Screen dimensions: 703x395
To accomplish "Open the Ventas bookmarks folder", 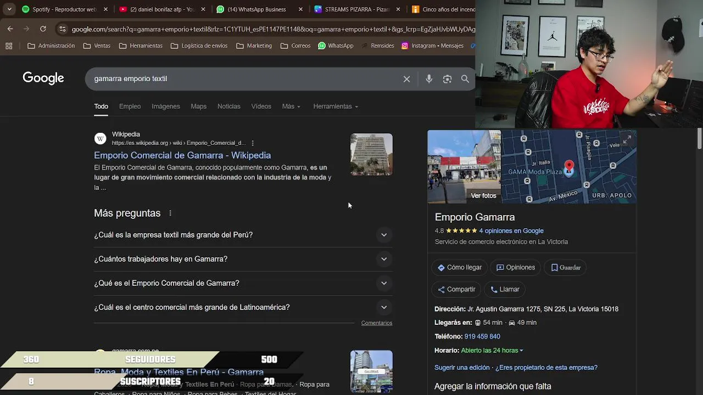I will (97, 46).
